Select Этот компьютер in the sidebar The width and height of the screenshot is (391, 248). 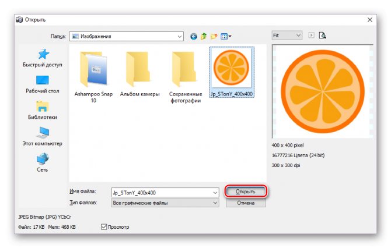tap(43, 136)
